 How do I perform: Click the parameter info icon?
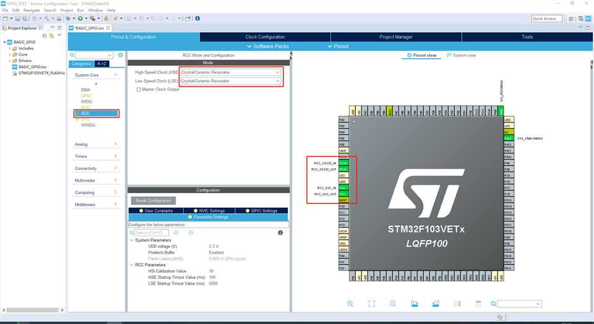(x=280, y=232)
